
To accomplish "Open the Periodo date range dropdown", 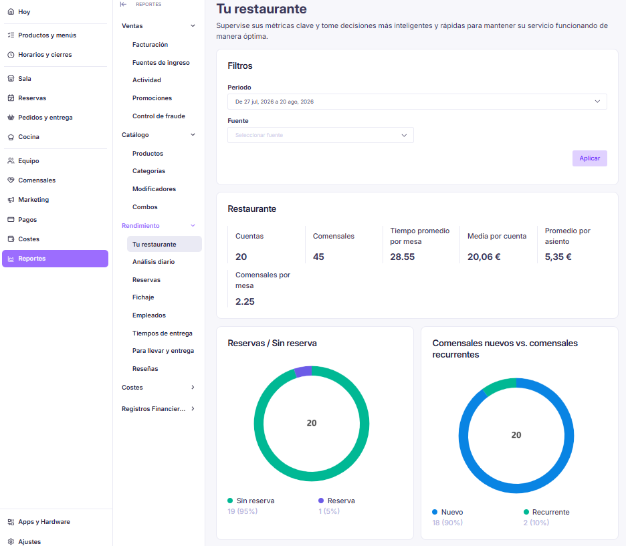I will click(x=417, y=102).
